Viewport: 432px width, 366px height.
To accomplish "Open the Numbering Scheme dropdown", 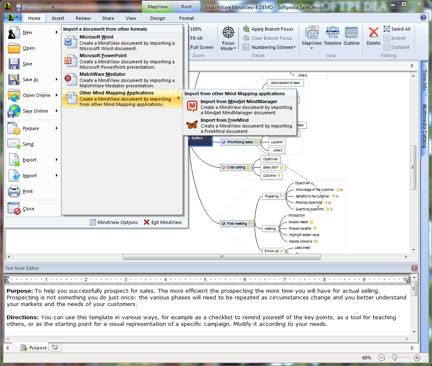I will point(269,47).
